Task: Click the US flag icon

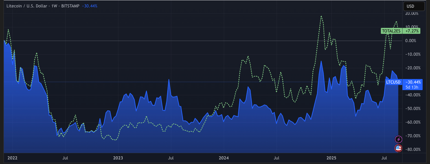Action: tap(398, 148)
